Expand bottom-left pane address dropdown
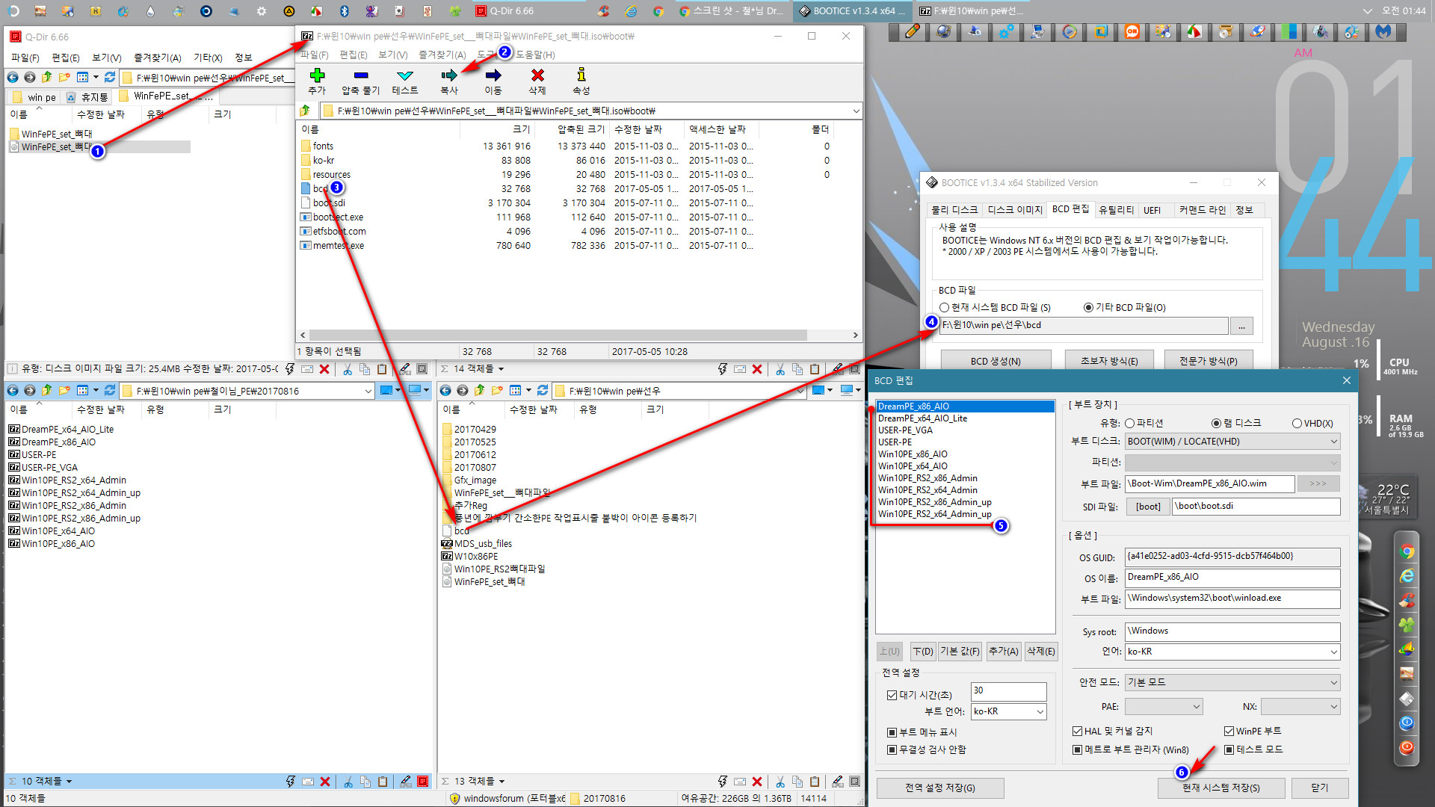The image size is (1435, 807). coord(368,391)
